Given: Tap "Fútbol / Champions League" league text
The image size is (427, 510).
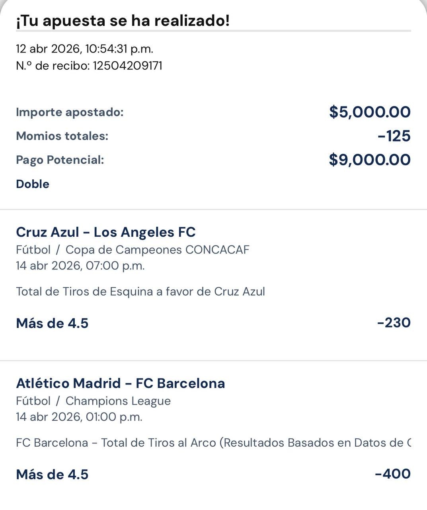Looking at the screenshot, I should (x=93, y=401).
